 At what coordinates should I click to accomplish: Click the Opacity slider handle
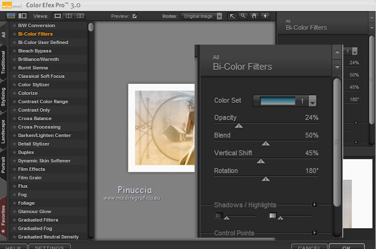pos(239,126)
